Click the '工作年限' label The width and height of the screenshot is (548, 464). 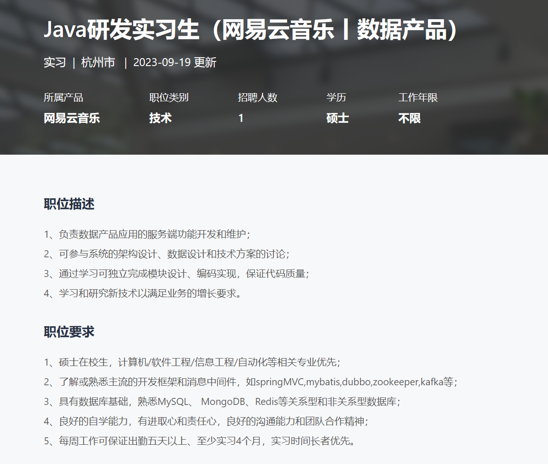pyautogui.click(x=418, y=97)
